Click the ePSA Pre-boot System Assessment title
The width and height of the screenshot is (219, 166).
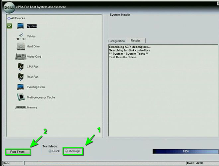pos(41,7)
